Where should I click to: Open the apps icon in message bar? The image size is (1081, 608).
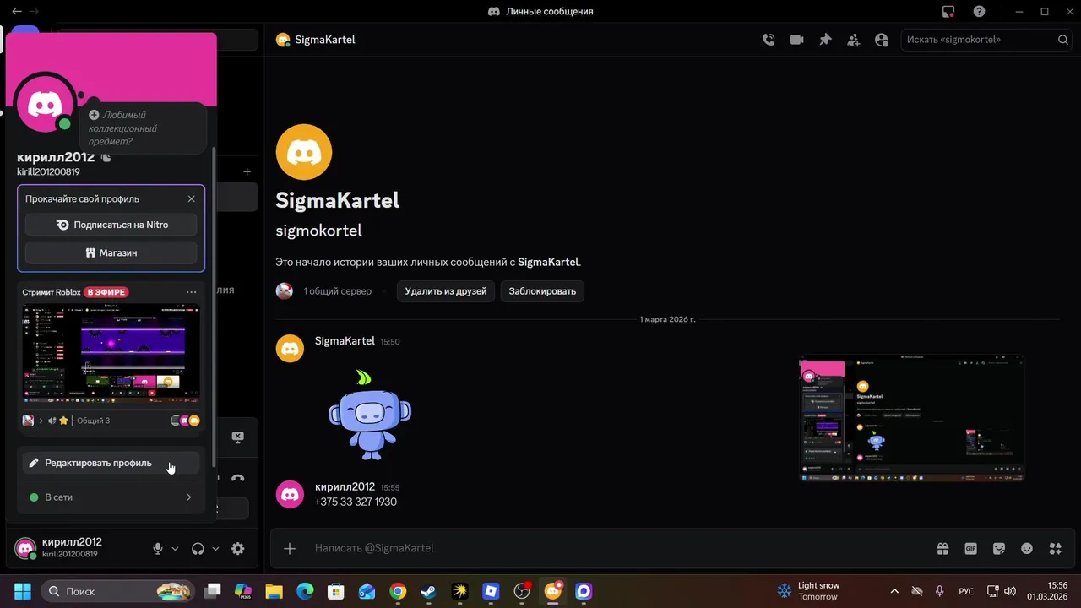click(1055, 549)
